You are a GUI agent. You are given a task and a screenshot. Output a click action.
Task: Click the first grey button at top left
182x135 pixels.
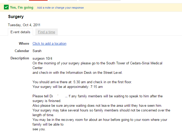[x=18, y=0]
